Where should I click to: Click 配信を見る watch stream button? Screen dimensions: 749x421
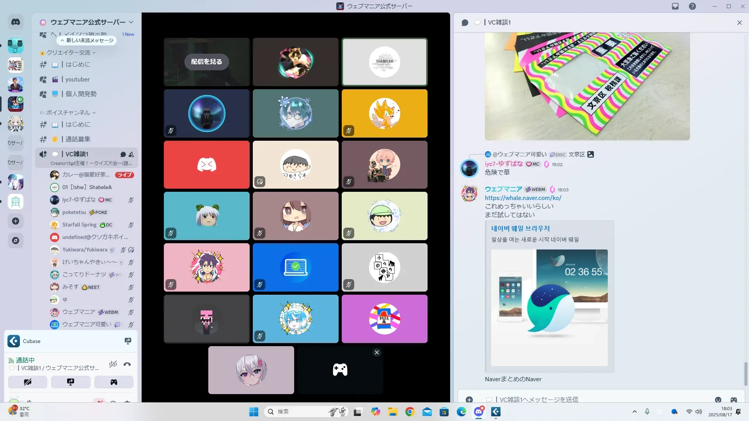point(206,62)
